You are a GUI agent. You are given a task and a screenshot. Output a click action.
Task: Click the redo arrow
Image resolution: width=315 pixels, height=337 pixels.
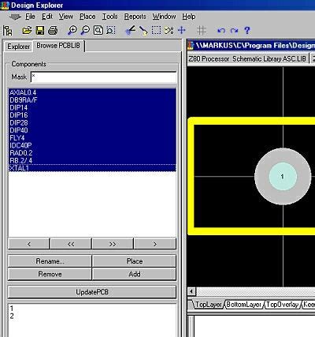click(234, 31)
